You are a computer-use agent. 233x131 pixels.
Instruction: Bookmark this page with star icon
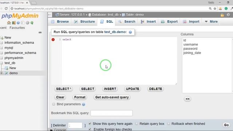click(215, 9)
